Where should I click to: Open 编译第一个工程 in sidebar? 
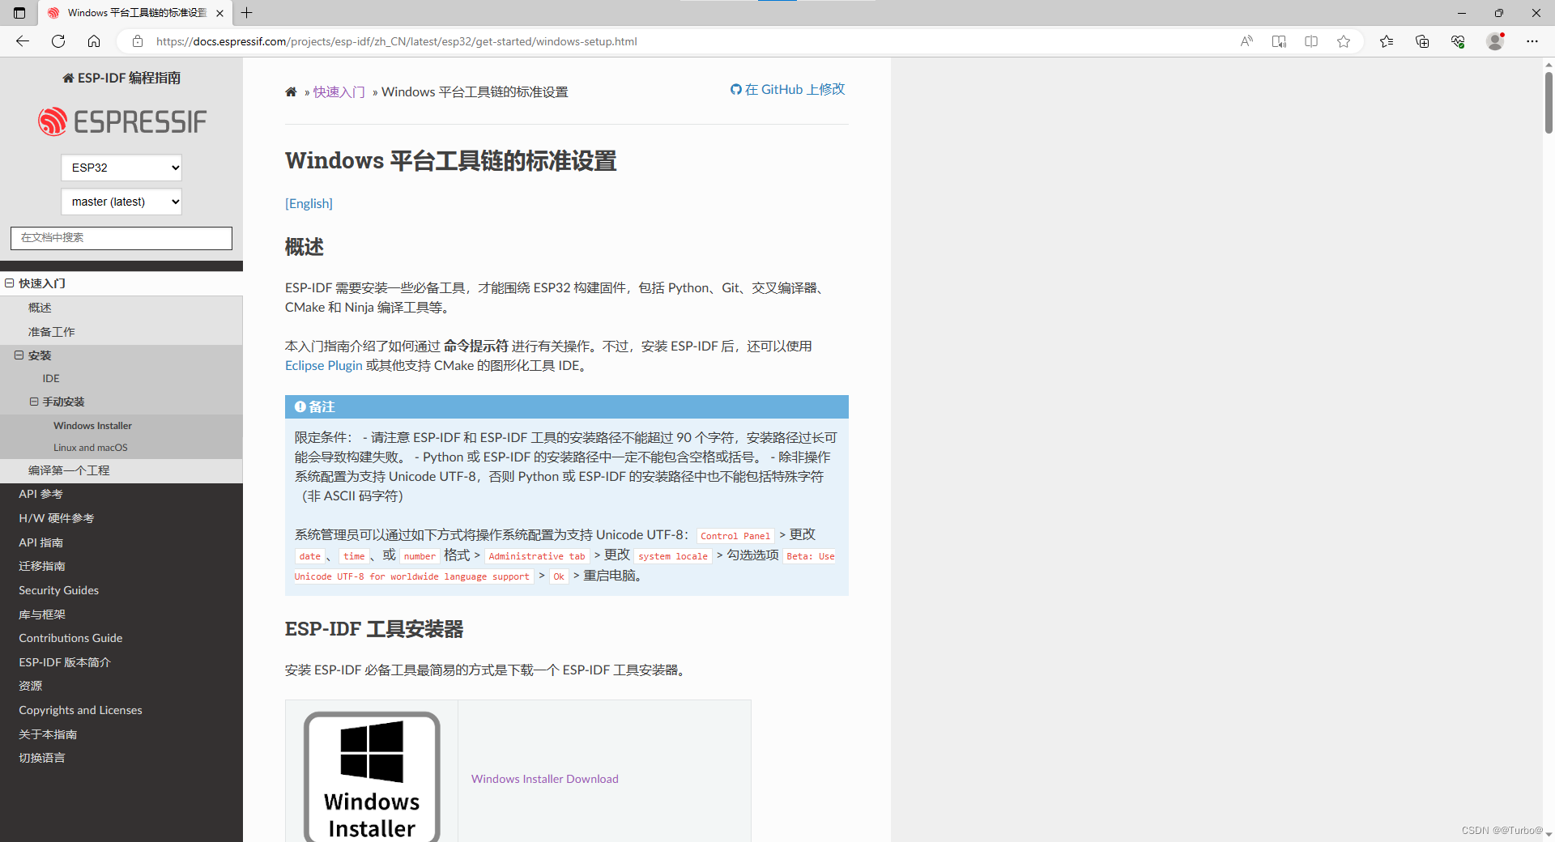pyautogui.click(x=69, y=470)
